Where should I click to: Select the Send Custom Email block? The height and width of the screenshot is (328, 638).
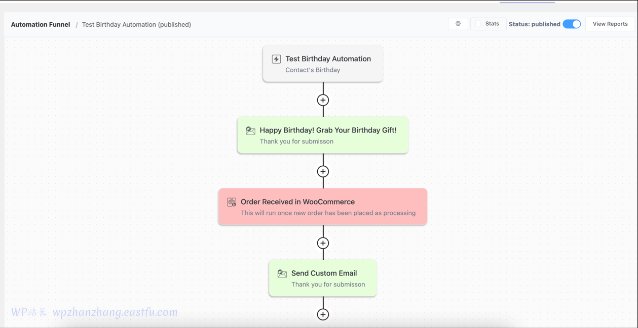point(323,278)
